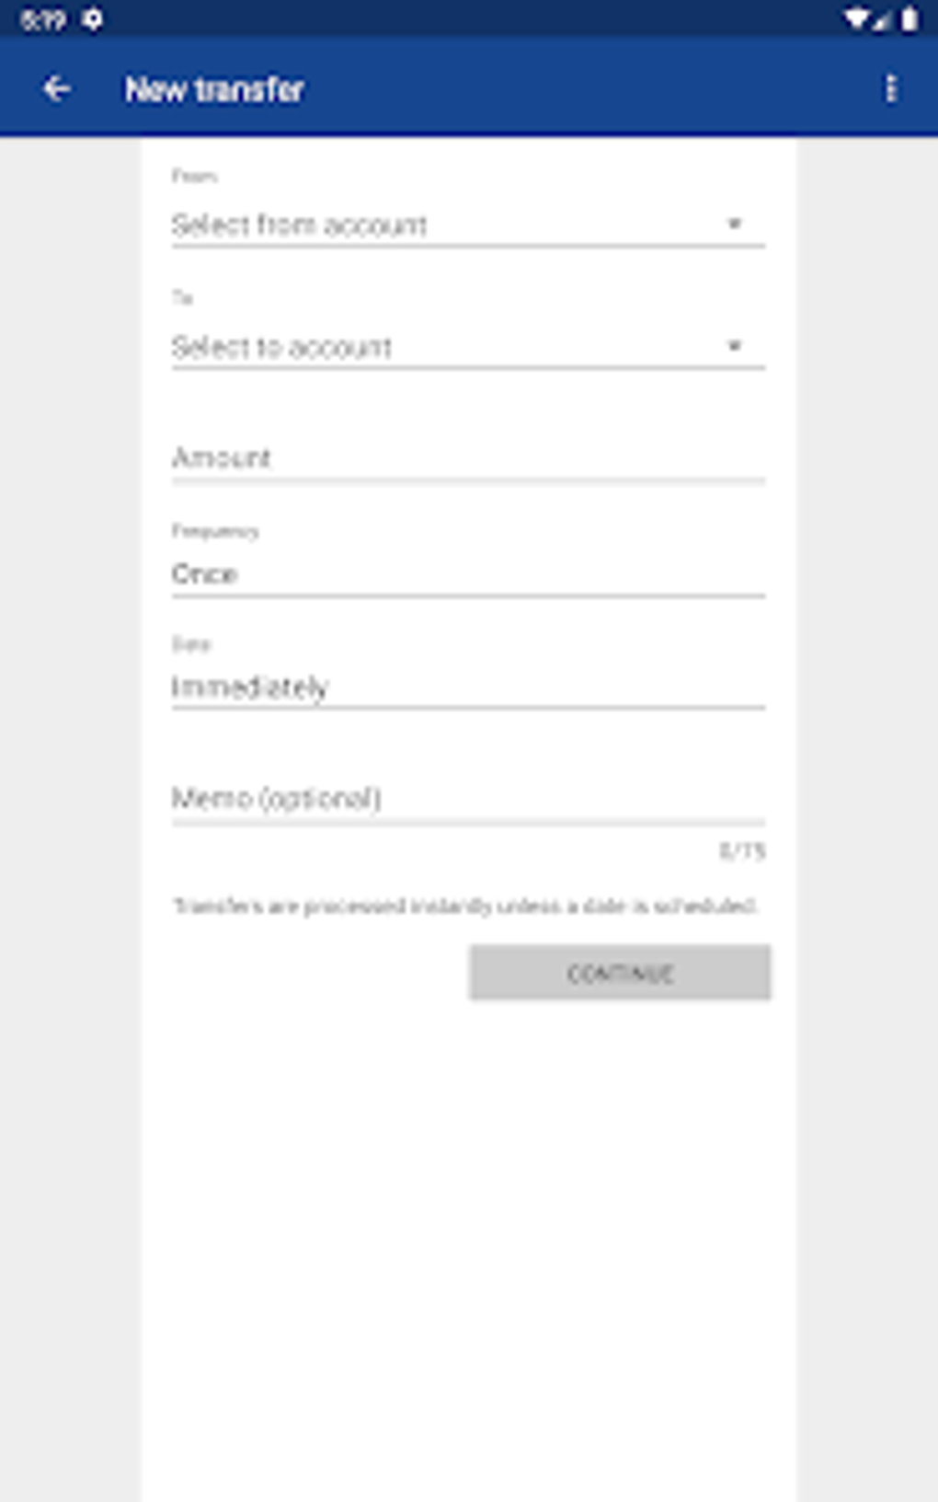Click the Continue button
This screenshot has width=938, height=1502.
(x=620, y=973)
